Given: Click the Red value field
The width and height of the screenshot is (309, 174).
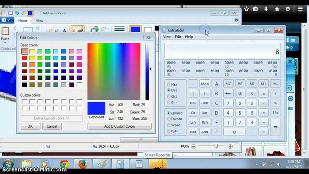Looking at the screenshot, I should coord(144,105).
